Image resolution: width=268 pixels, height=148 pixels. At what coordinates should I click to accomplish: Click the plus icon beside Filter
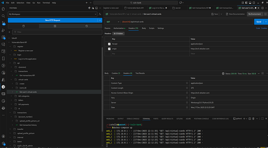coord(10,32)
